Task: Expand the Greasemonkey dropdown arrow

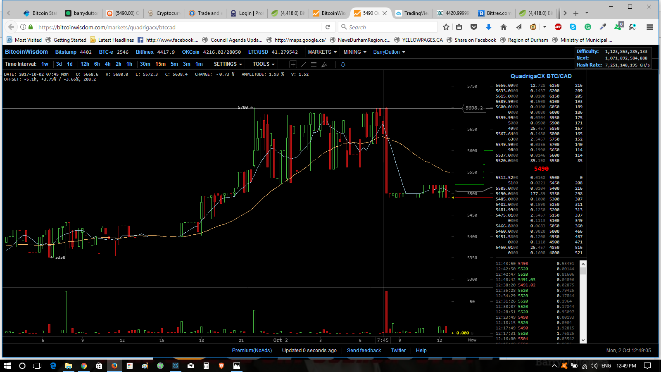Action: point(544,27)
